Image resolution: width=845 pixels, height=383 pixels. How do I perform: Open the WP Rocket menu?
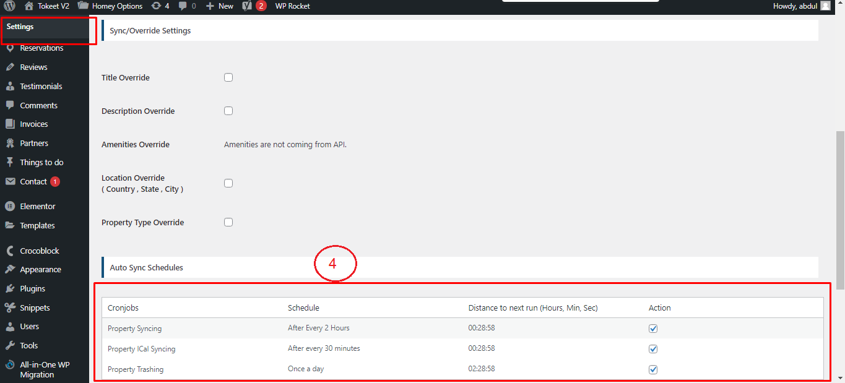(293, 6)
